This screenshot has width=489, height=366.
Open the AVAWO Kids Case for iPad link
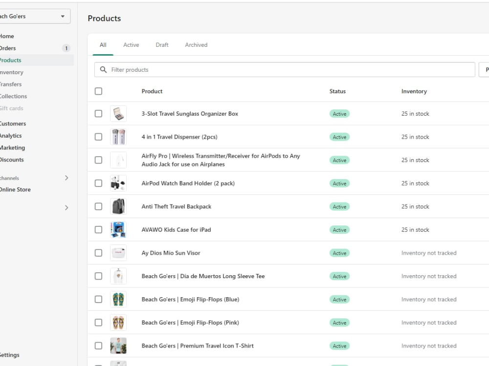176,230
